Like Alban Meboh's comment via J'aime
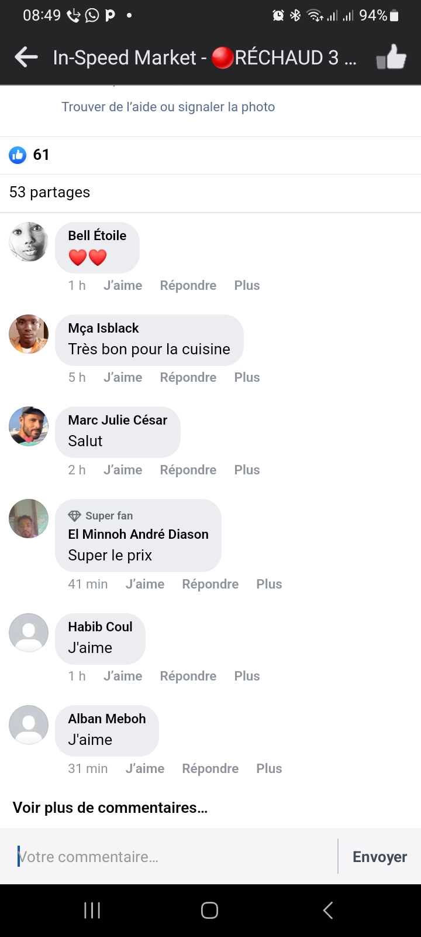 [145, 768]
